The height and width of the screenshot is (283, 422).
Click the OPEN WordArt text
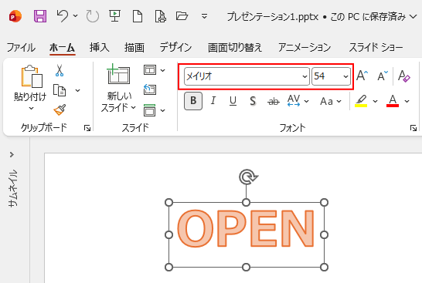tap(246, 229)
